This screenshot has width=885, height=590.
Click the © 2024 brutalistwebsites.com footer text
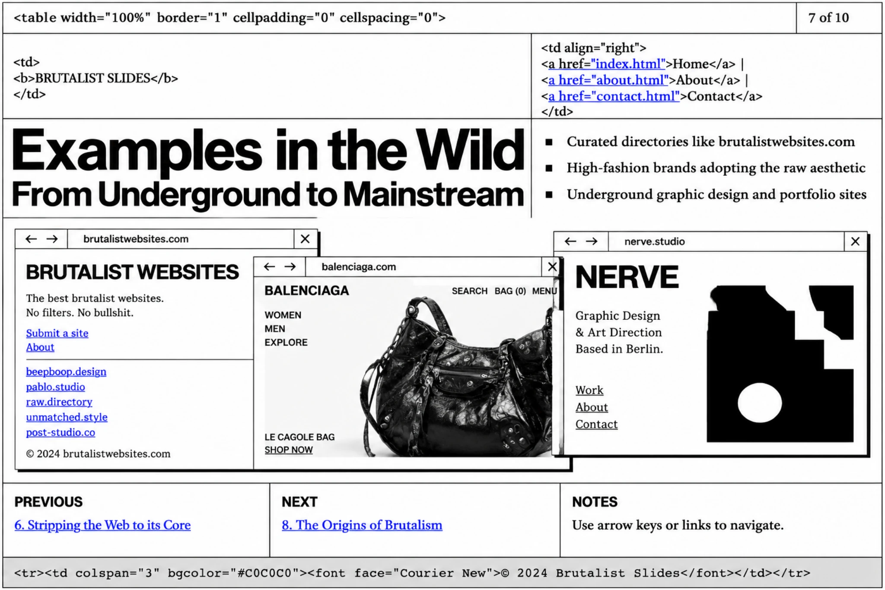98,454
